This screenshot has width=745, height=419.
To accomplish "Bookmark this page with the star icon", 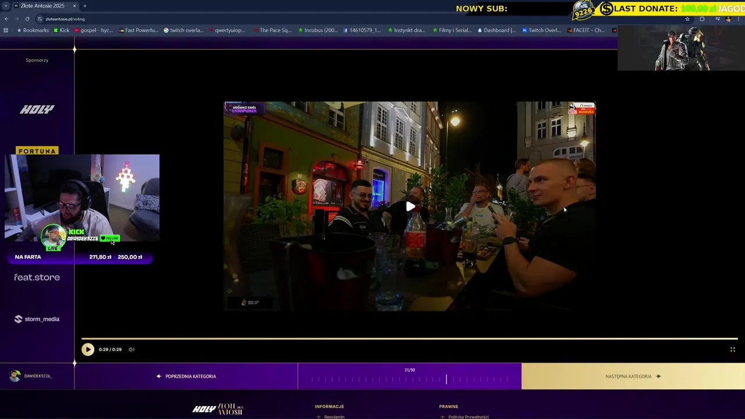I will point(687,19).
